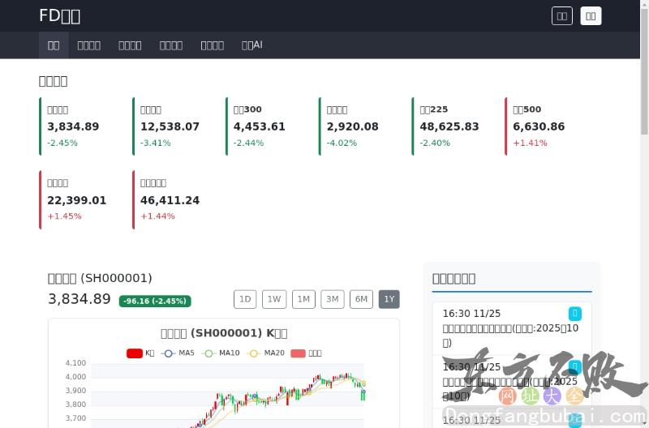The image size is (649, 428).
Task: Click the cyan badge on first news item
Action: [x=575, y=313]
